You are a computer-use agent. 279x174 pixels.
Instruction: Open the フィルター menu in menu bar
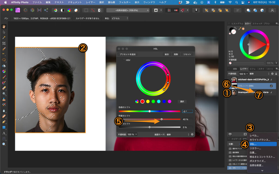tap(125, 2)
